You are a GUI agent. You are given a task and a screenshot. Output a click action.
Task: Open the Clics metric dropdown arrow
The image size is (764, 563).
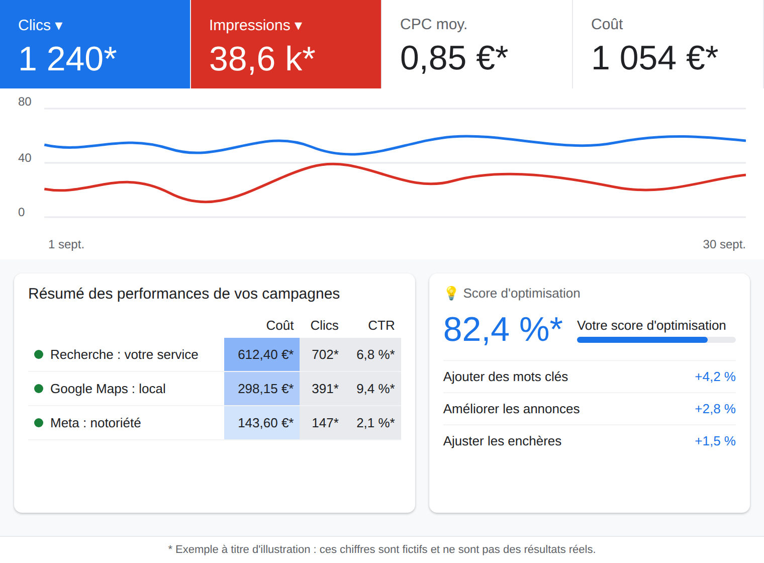(59, 26)
